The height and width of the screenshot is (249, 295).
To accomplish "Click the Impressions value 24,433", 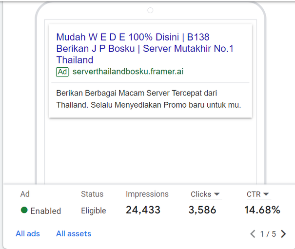I will pos(143,211).
